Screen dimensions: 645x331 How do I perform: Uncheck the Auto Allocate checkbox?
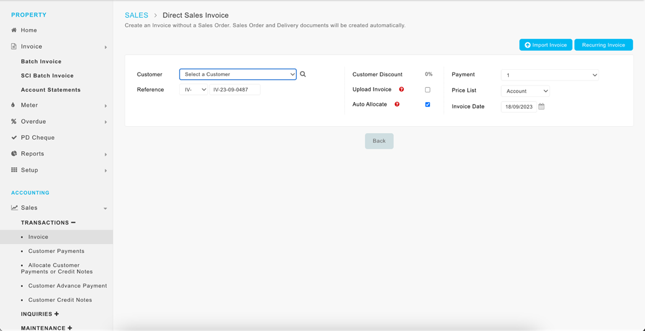pyautogui.click(x=428, y=105)
